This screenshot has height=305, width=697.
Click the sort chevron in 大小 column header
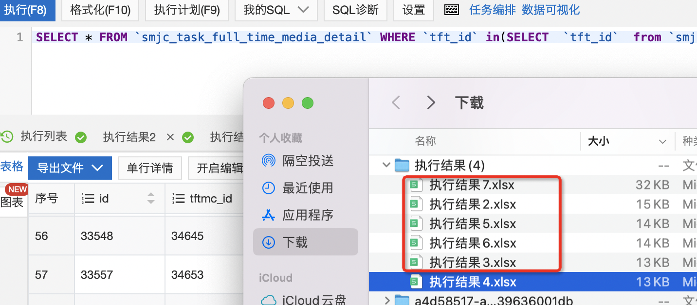tap(662, 142)
